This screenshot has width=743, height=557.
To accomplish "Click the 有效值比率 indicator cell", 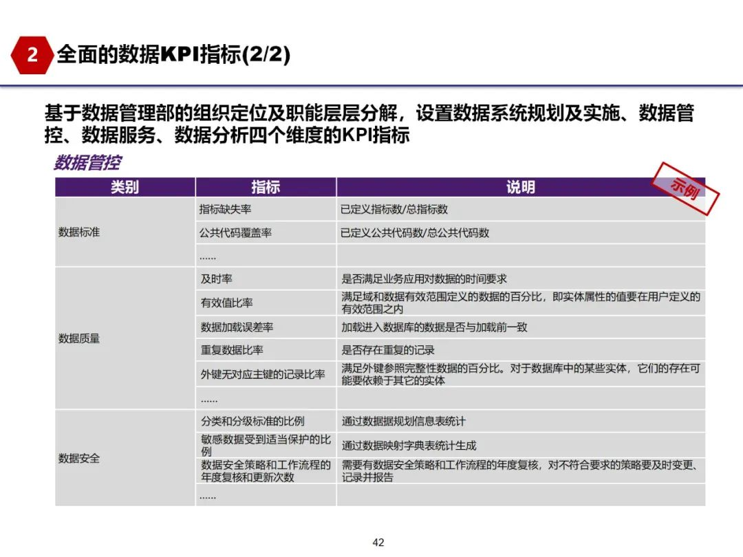I will tap(266, 303).
